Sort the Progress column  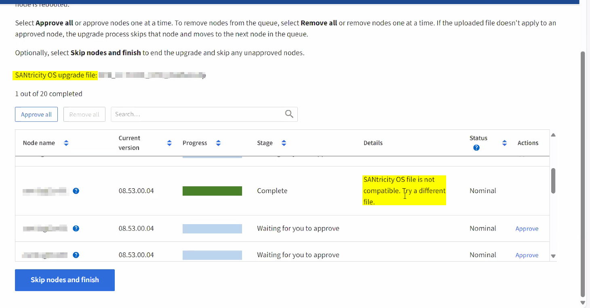coord(218,143)
